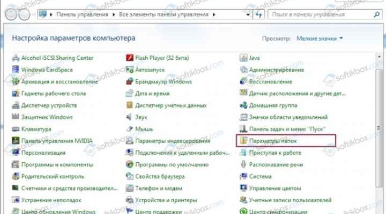Open Центр поддержки link
The width and height of the screenshot is (386, 214).
[158, 211]
